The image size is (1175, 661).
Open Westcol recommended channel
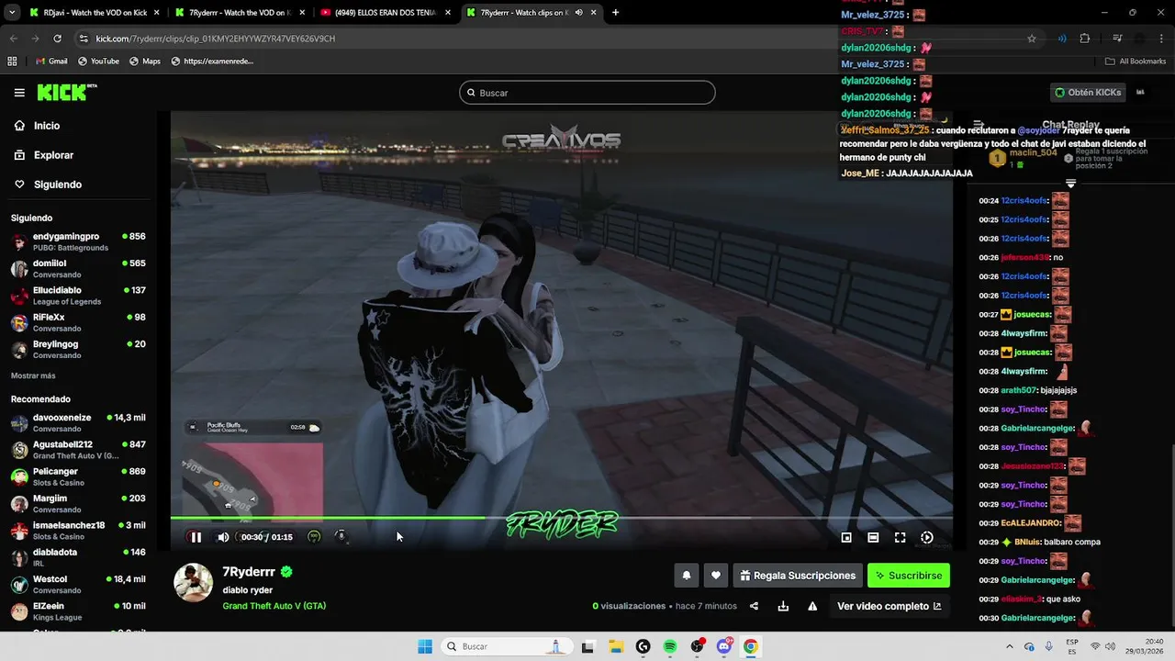[x=78, y=585]
